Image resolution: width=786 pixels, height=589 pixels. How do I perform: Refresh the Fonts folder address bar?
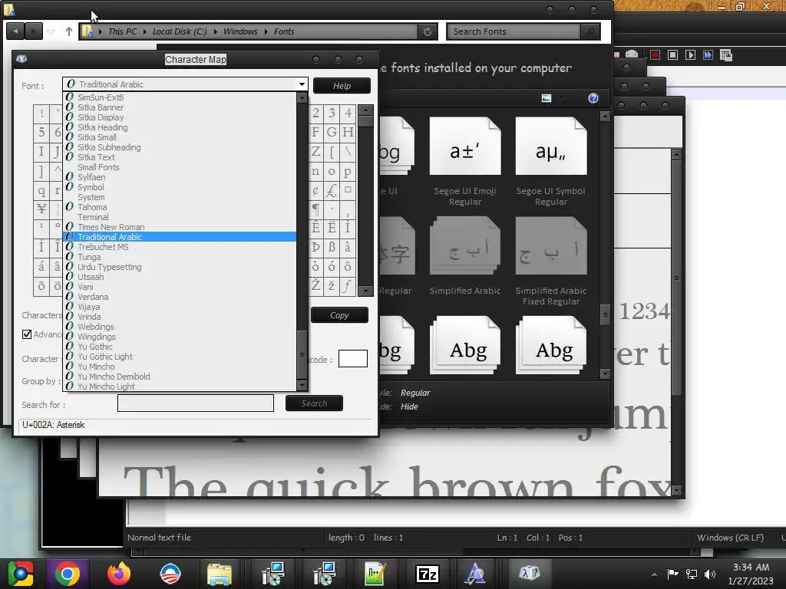(428, 31)
